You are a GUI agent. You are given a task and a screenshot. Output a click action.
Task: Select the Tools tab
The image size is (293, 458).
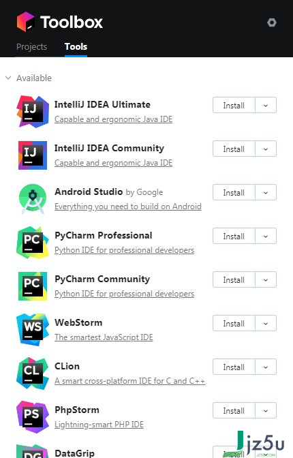(76, 47)
